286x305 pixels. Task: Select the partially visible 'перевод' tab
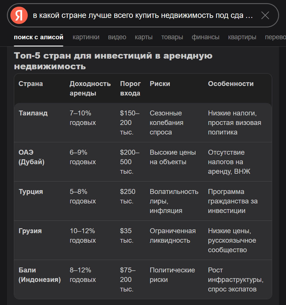pyautogui.click(x=275, y=37)
